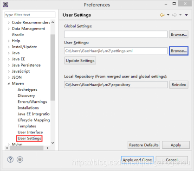Open the Archetypes page under Maven
This screenshot has height=171, width=194.
27,89
